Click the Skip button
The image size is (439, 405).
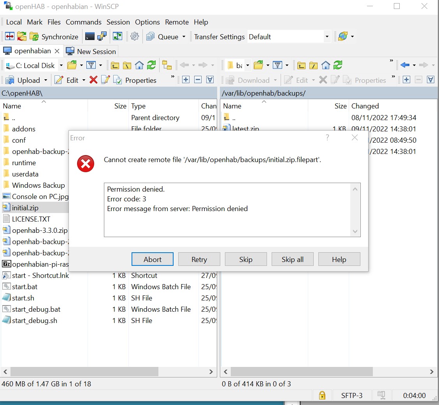click(246, 259)
